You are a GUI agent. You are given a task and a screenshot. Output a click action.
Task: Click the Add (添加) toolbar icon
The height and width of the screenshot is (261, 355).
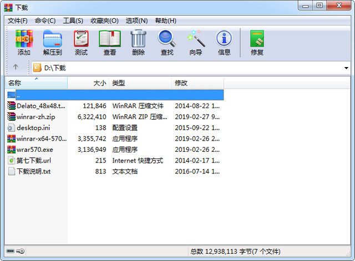[24, 39]
